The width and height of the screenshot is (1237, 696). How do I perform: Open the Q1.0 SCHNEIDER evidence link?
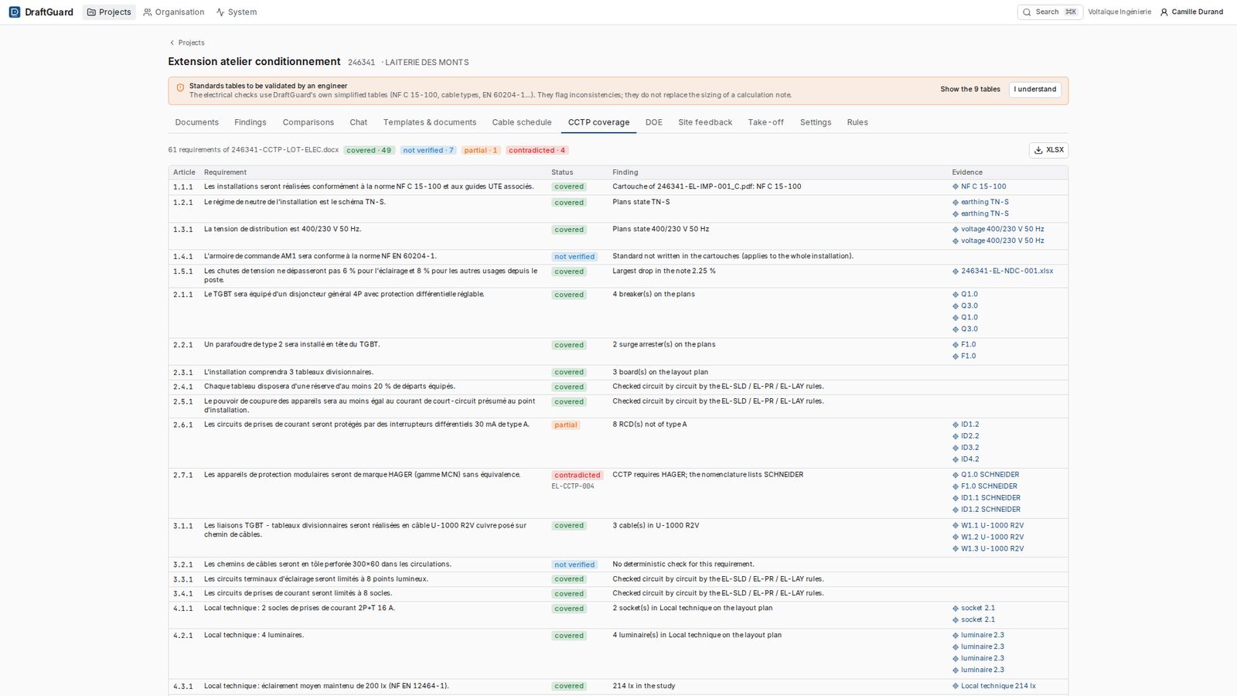(986, 475)
